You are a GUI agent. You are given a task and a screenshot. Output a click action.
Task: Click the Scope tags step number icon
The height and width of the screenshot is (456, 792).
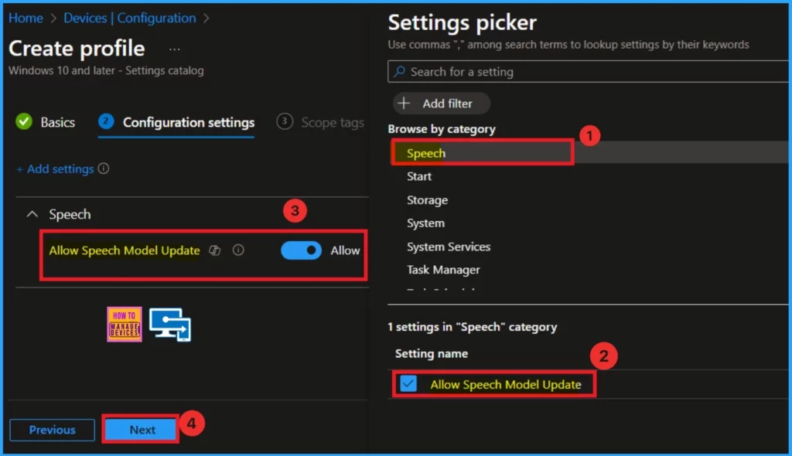(285, 121)
